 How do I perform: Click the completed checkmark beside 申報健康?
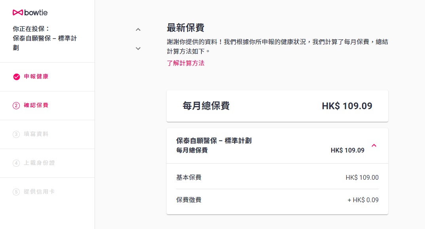tap(16, 77)
